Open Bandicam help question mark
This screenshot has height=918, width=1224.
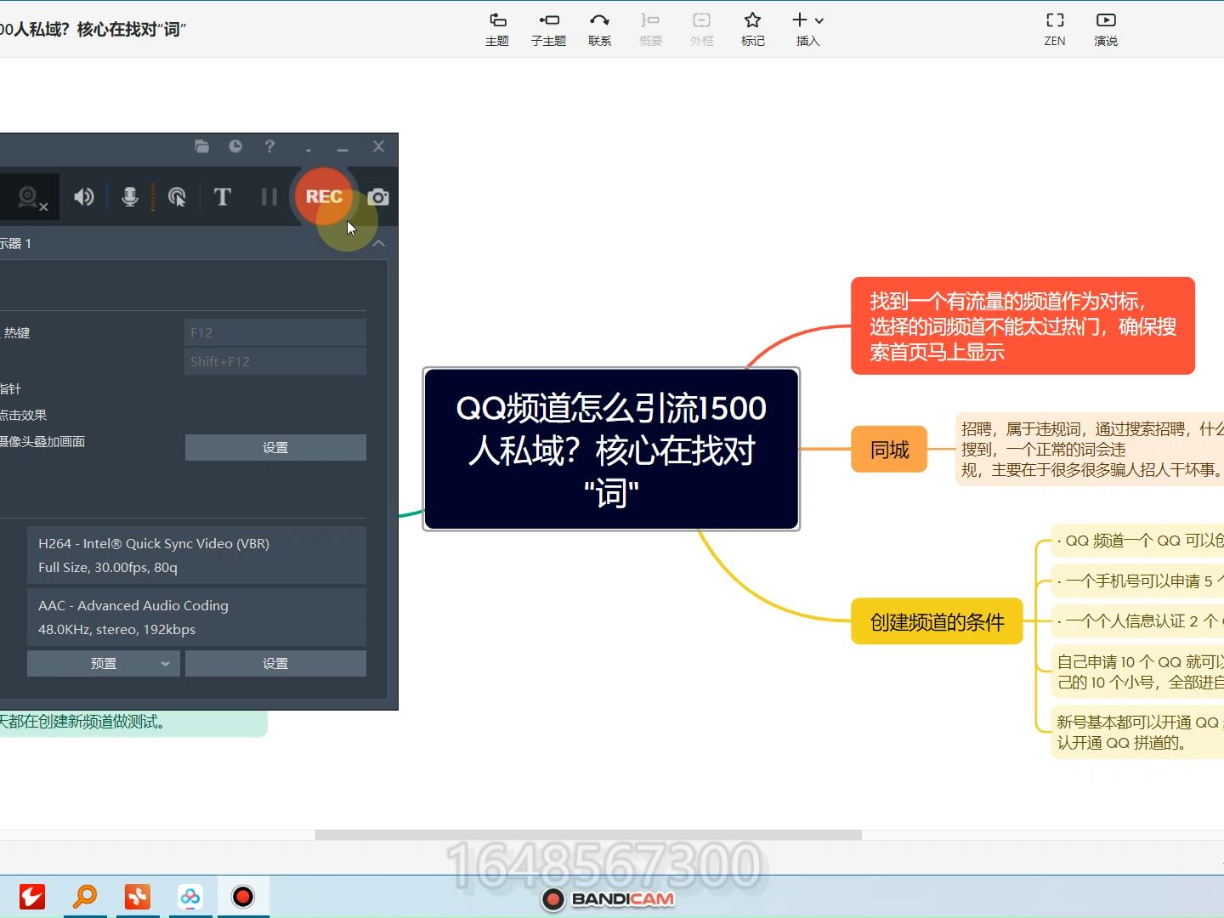[269, 146]
